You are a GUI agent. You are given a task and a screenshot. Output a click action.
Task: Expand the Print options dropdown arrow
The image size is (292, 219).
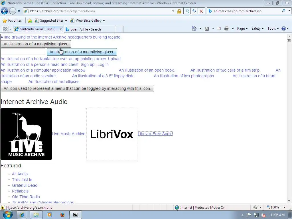click(233, 29)
